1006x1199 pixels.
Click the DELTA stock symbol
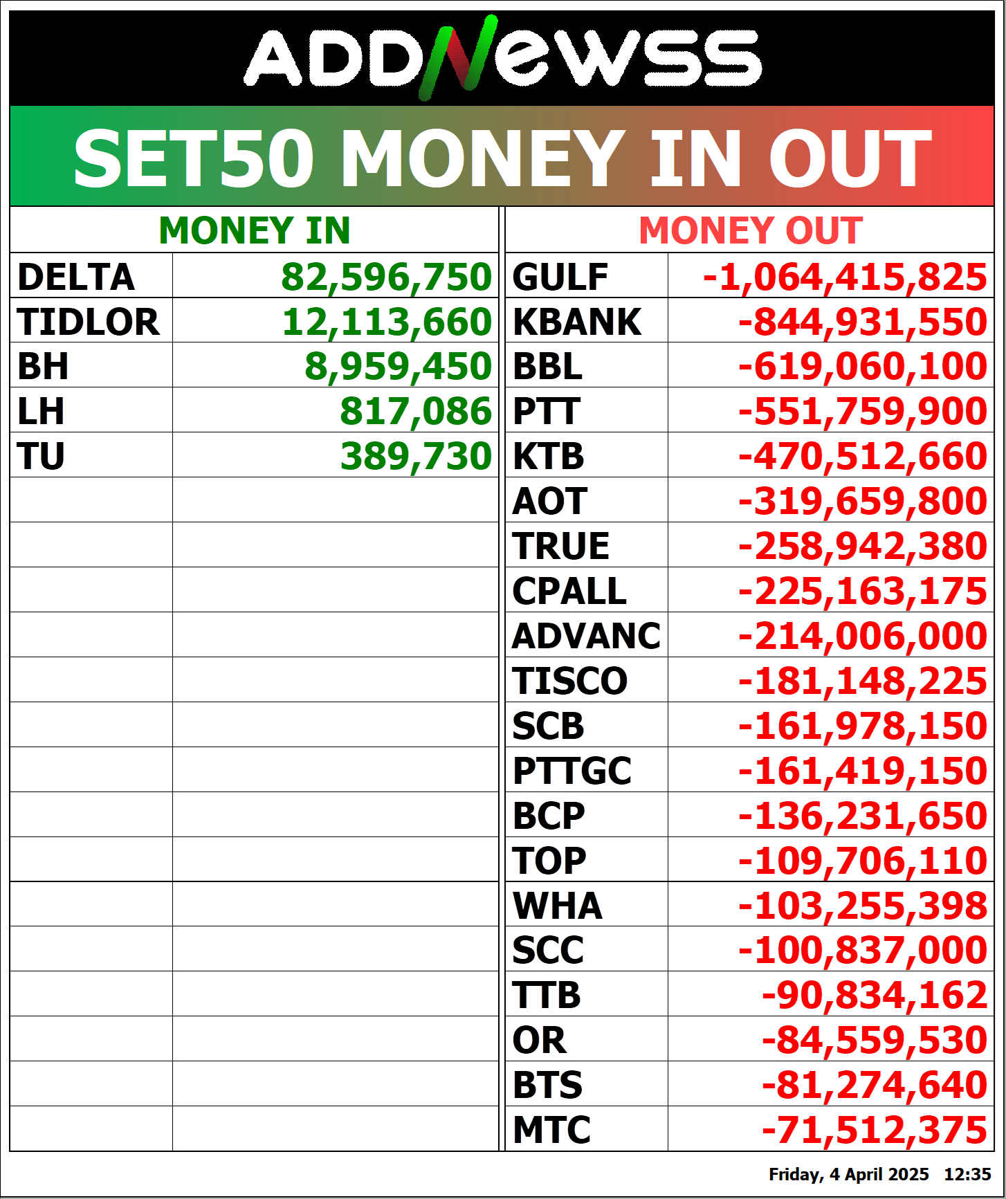pyautogui.click(x=76, y=277)
